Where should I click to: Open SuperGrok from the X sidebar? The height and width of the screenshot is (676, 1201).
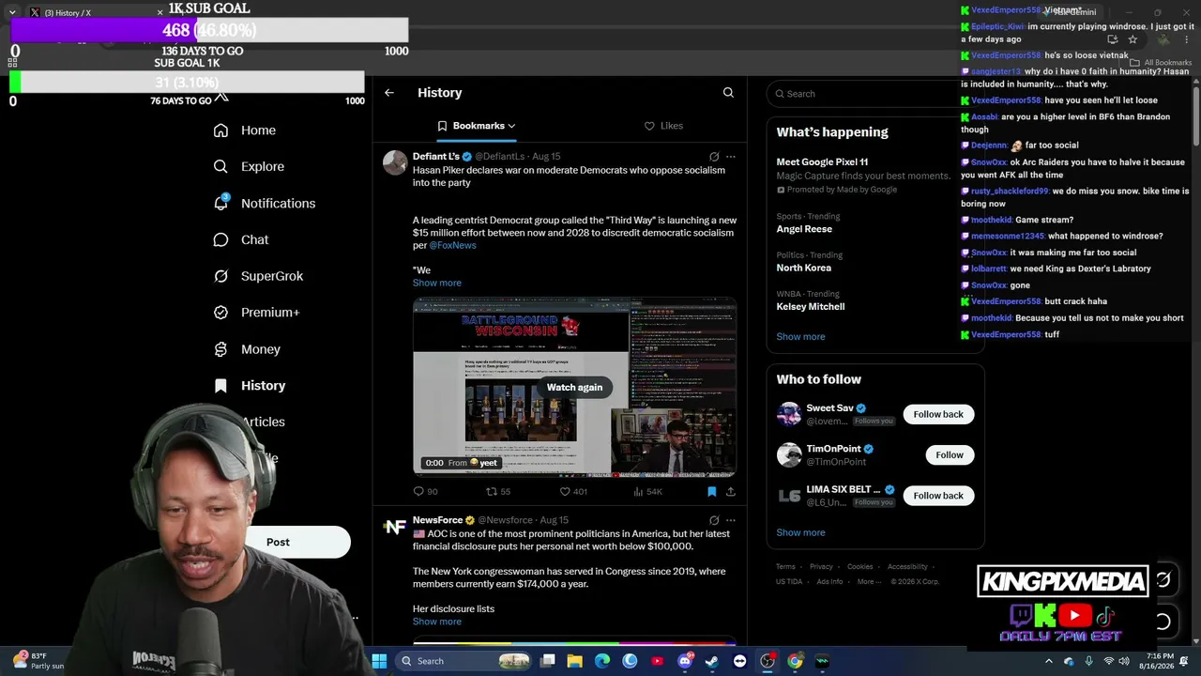[x=258, y=276]
